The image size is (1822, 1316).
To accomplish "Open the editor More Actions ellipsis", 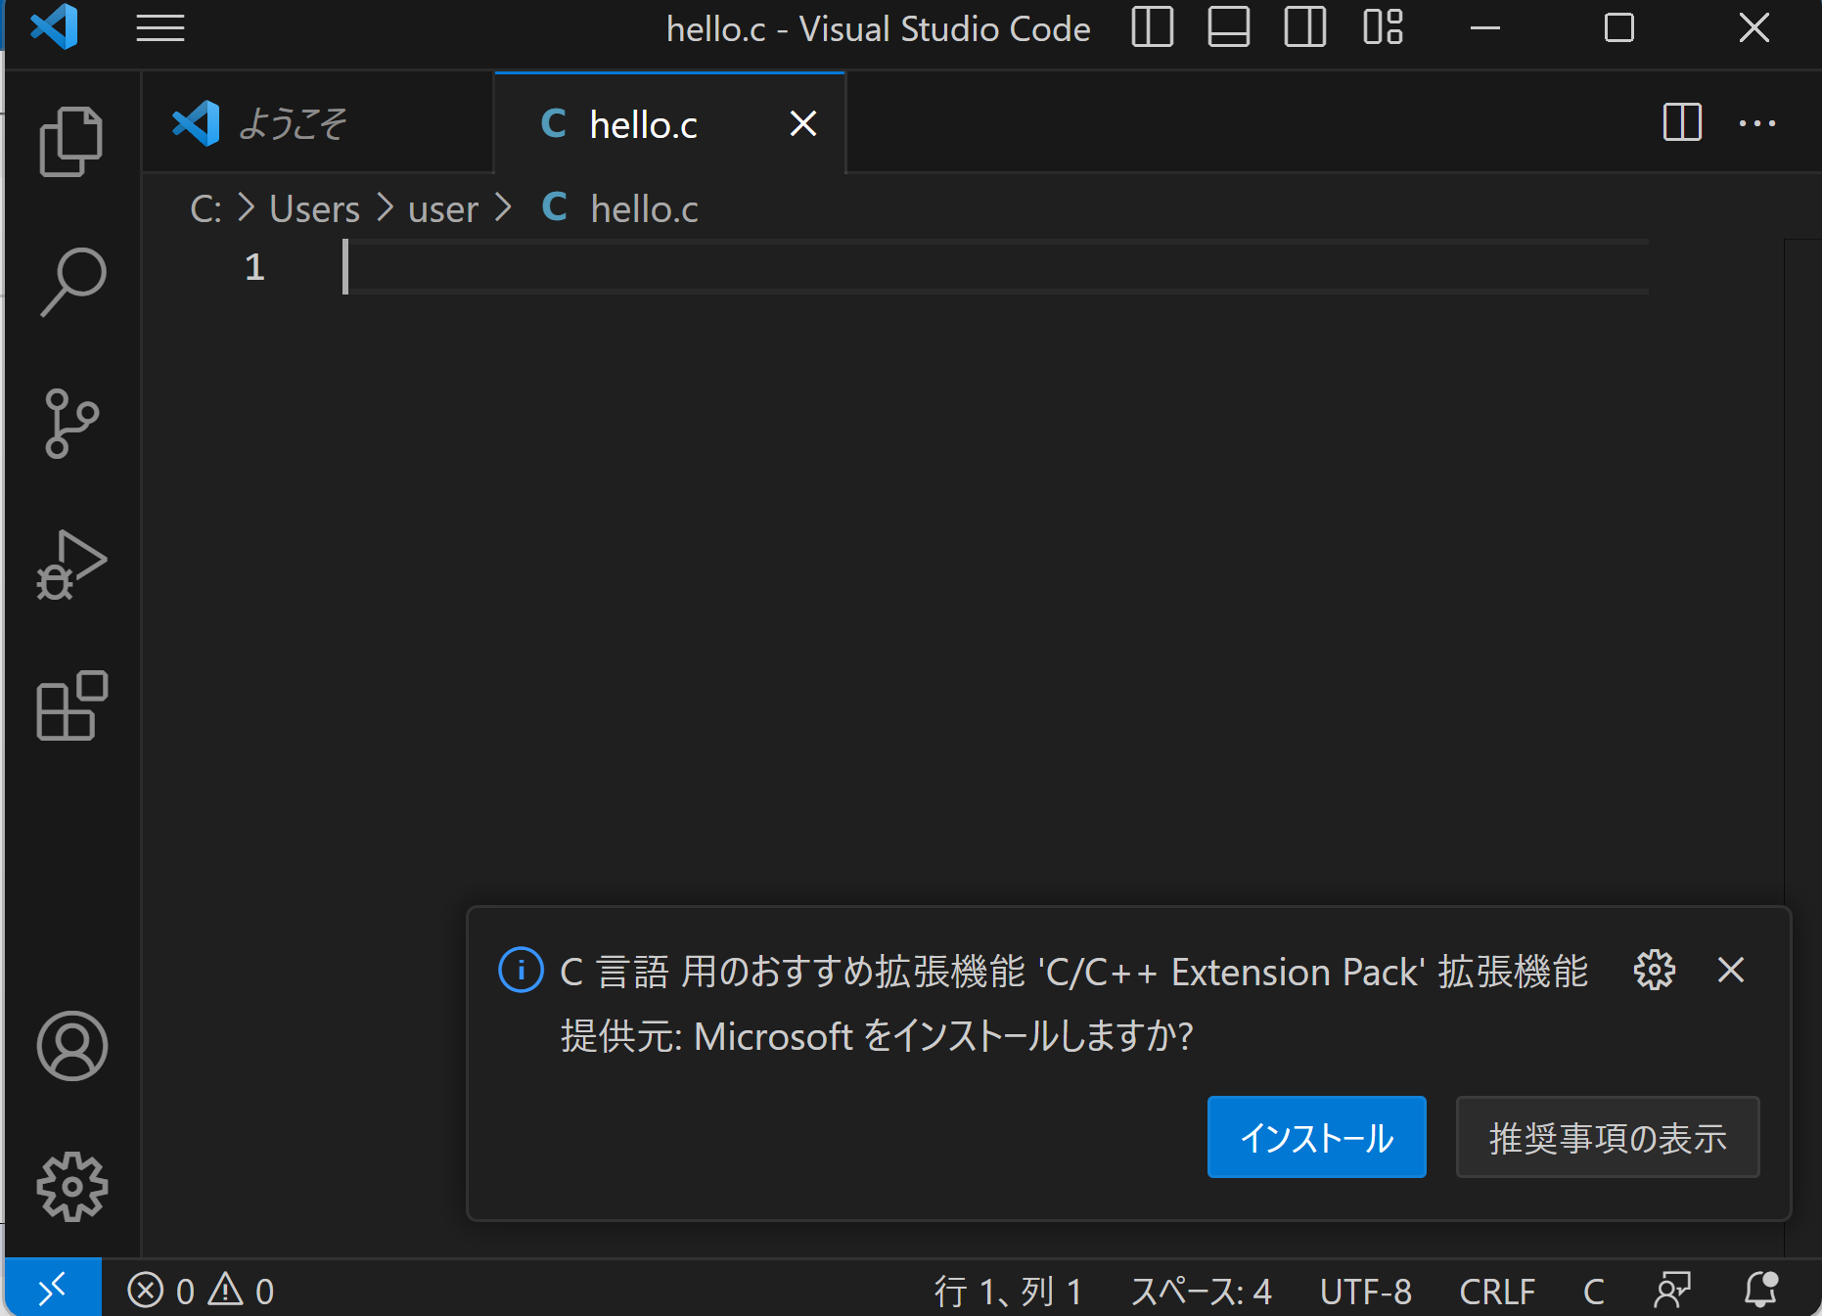I will [1757, 123].
